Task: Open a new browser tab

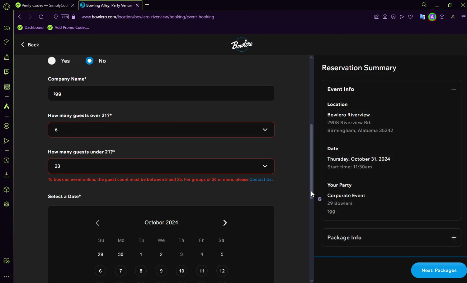Action: [x=147, y=5]
